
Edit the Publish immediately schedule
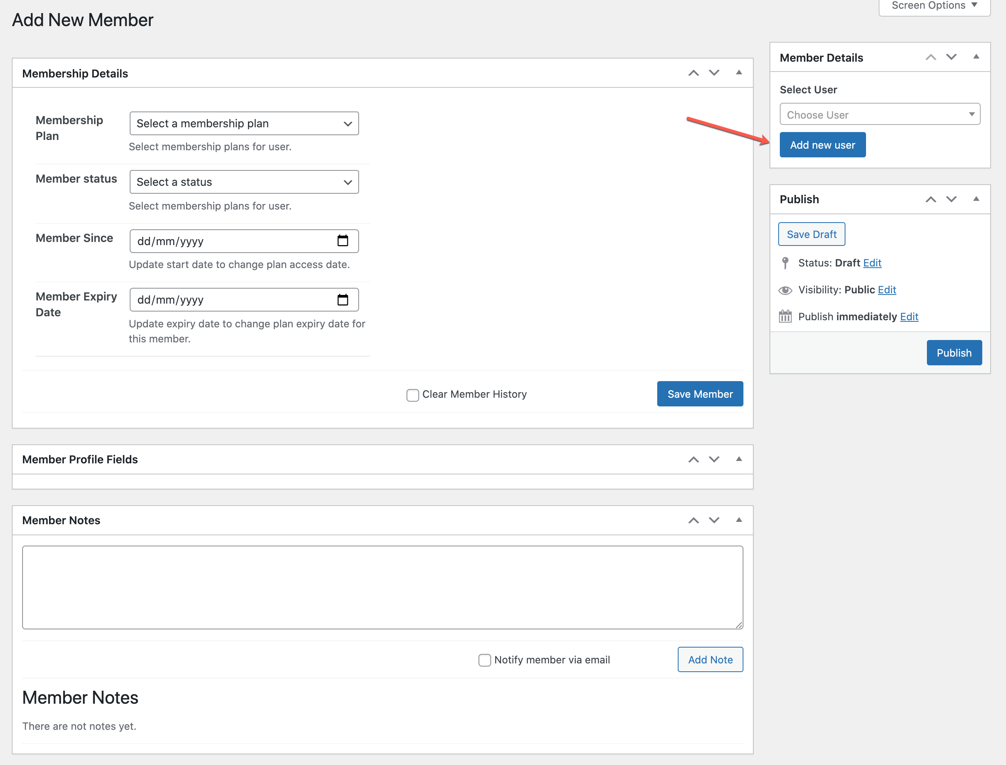point(909,316)
